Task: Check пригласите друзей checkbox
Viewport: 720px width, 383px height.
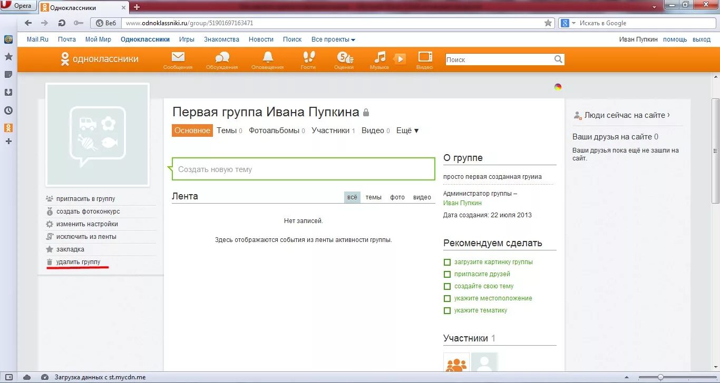Action: point(447,274)
